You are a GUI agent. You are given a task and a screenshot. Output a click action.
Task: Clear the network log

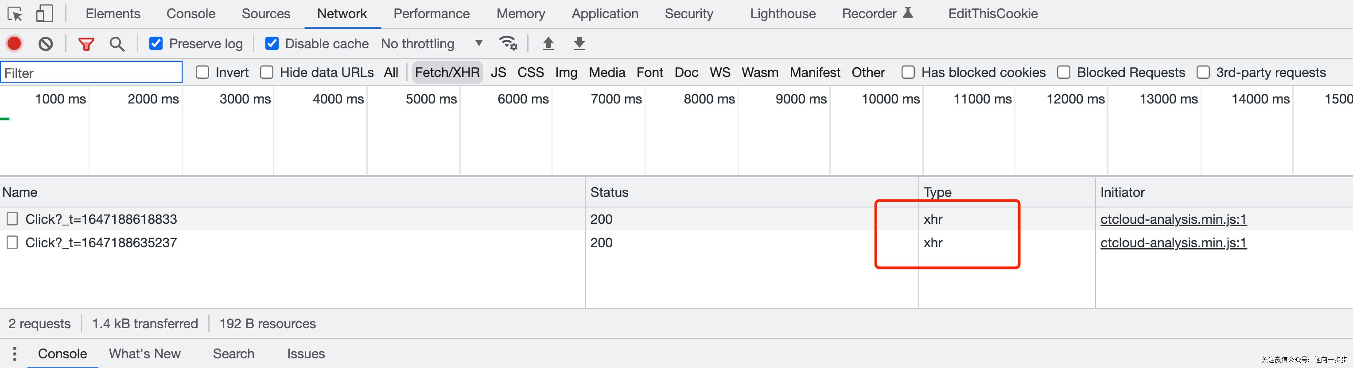pyautogui.click(x=46, y=43)
